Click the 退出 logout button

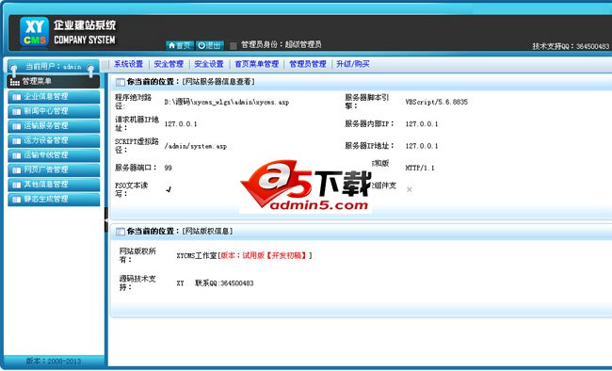pyautogui.click(x=210, y=45)
